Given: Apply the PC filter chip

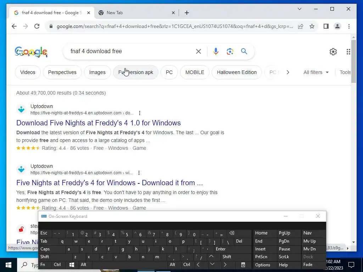Looking at the screenshot, I should click(169, 72).
